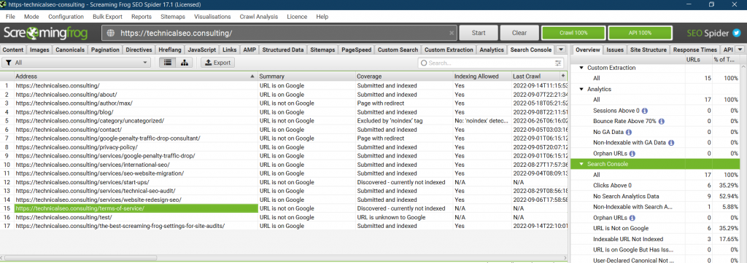Open the Sitemaps menu
Screen dimensions: 747x263
171,17
